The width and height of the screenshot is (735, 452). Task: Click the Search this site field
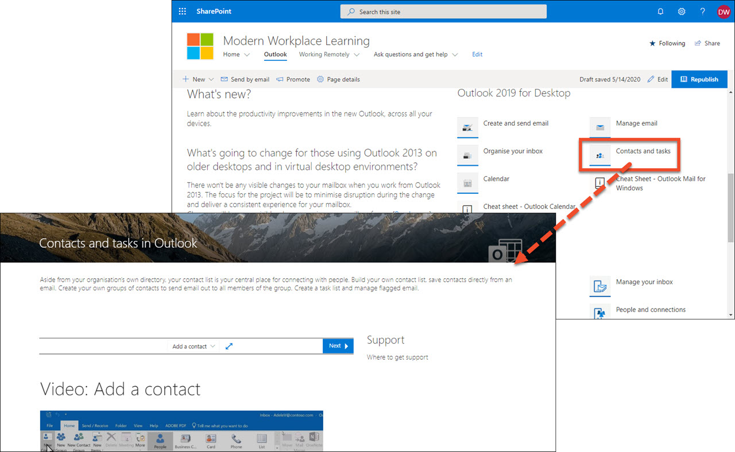[443, 11]
